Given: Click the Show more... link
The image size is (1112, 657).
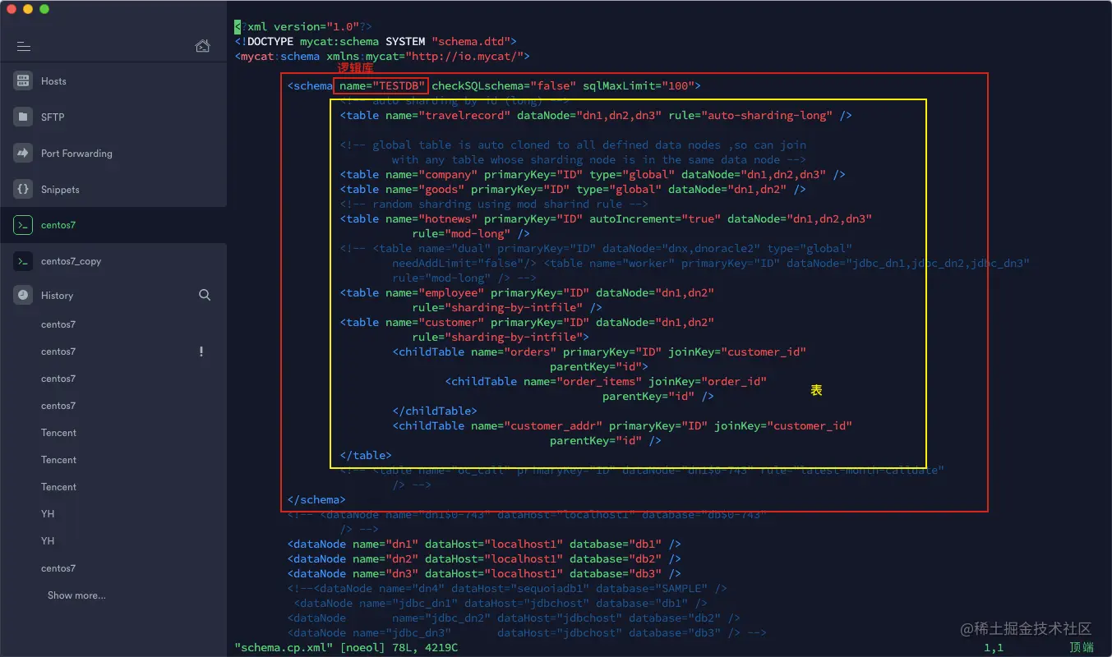Looking at the screenshot, I should 76,595.
